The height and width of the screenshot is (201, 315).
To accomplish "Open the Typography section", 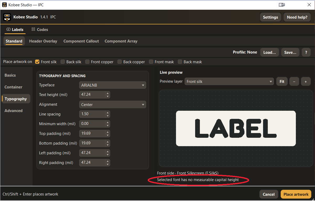I will pyautogui.click(x=16, y=99).
